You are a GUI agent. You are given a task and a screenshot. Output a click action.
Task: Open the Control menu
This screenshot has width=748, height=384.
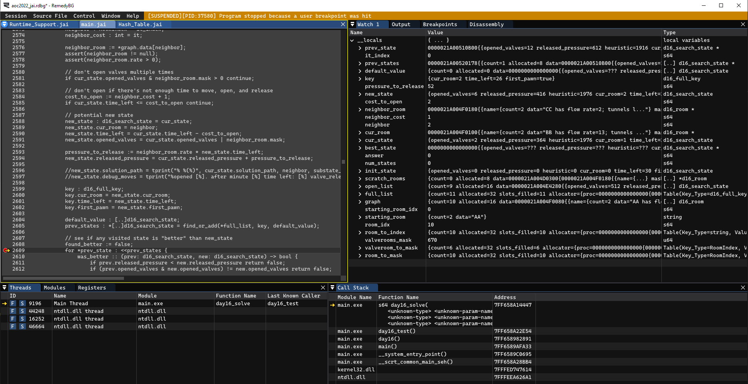pos(84,16)
